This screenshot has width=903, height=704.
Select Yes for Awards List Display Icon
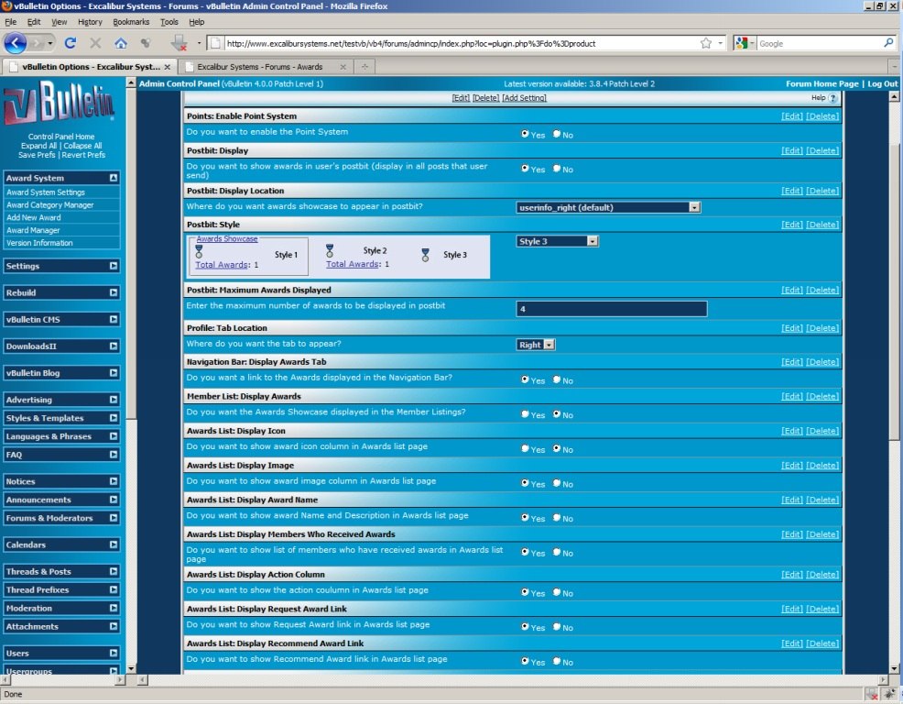tap(525, 448)
